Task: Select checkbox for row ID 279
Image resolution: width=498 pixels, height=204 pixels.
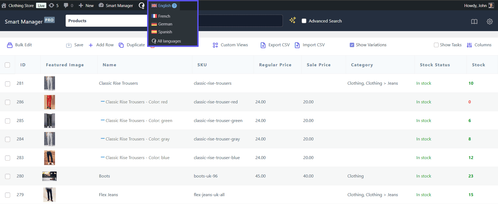Action: [x=8, y=195]
